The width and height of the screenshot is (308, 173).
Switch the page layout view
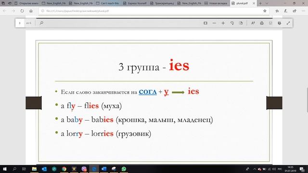pyautogui.click(x=241, y=23)
